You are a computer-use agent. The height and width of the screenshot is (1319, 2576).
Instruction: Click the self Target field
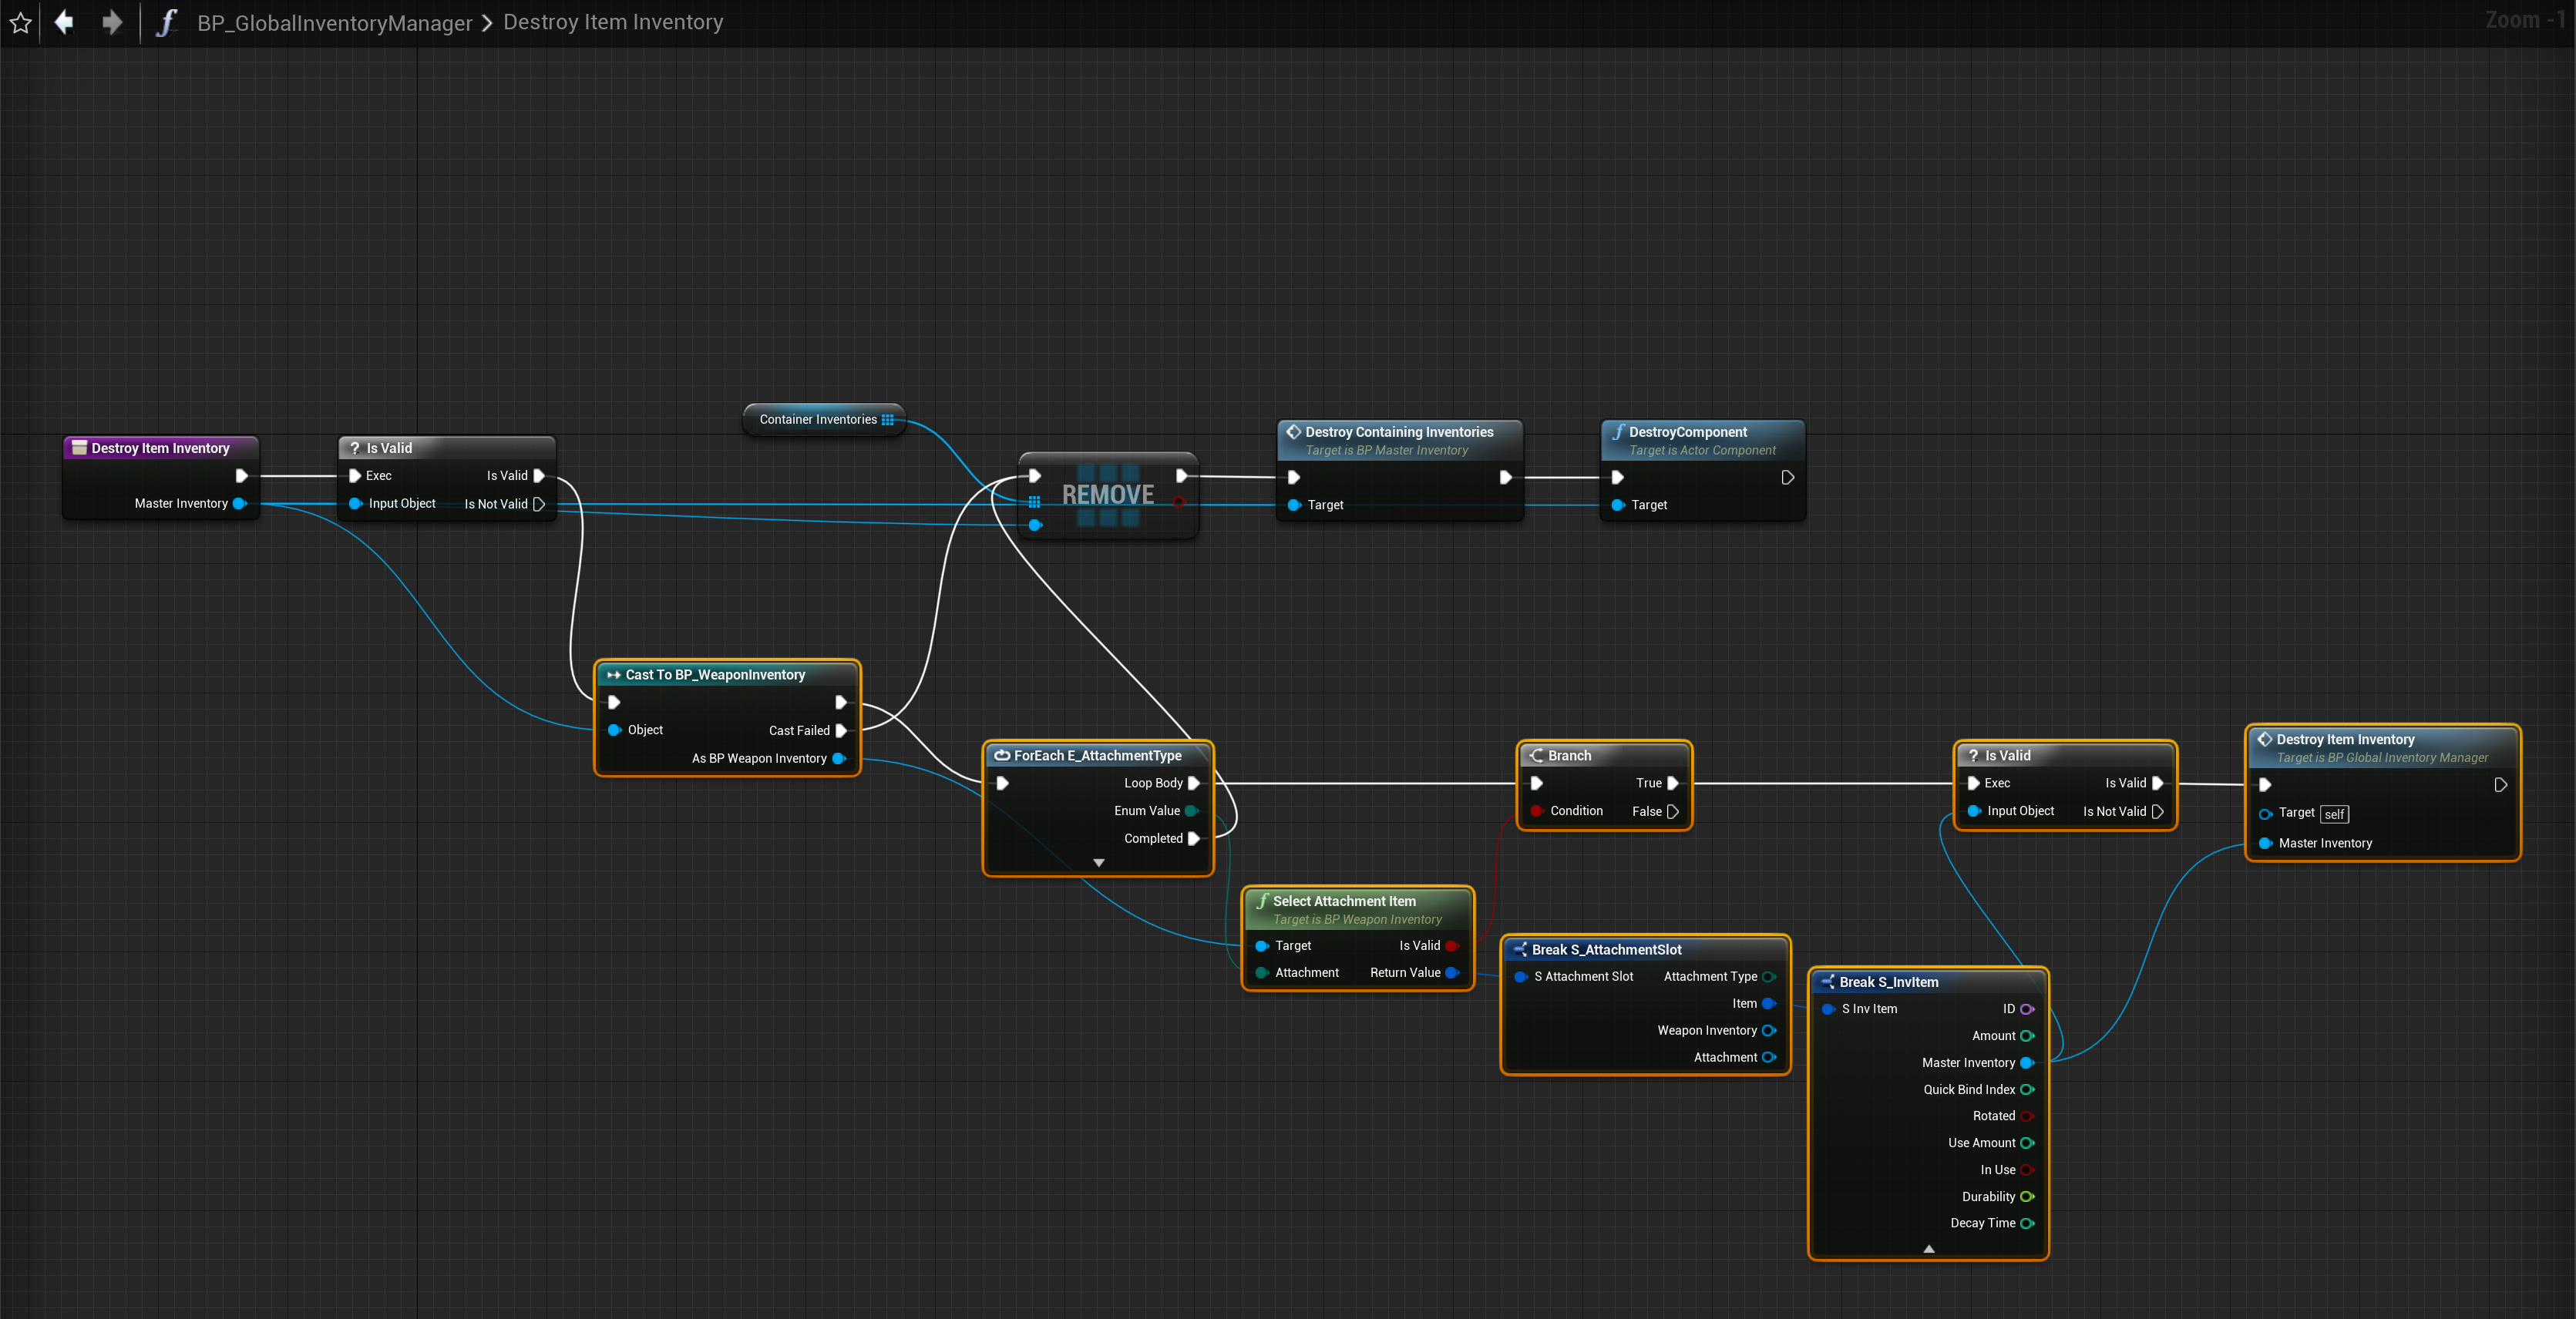[2333, 814]
